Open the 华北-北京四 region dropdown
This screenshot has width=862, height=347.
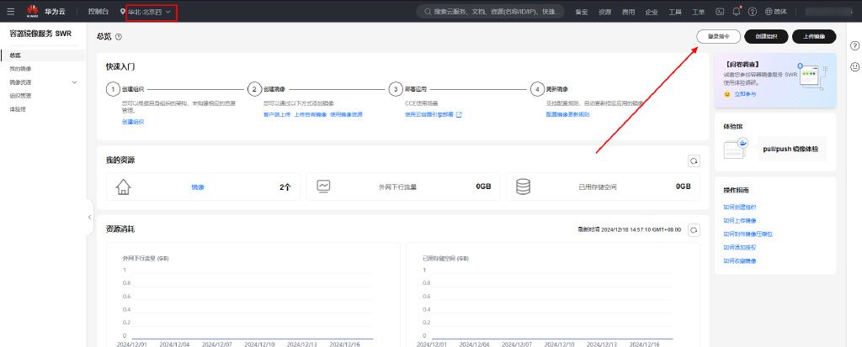click(150, 12)
